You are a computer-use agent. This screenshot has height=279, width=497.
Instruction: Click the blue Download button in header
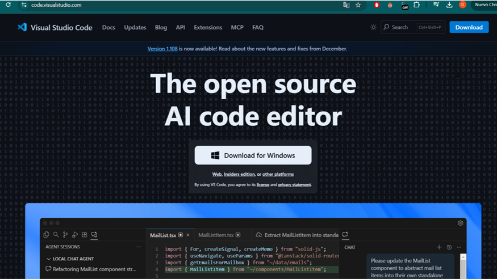[469, 27]
